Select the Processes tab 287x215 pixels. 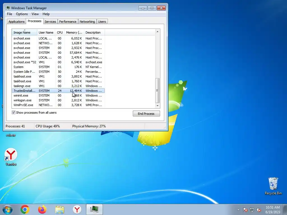34,21
